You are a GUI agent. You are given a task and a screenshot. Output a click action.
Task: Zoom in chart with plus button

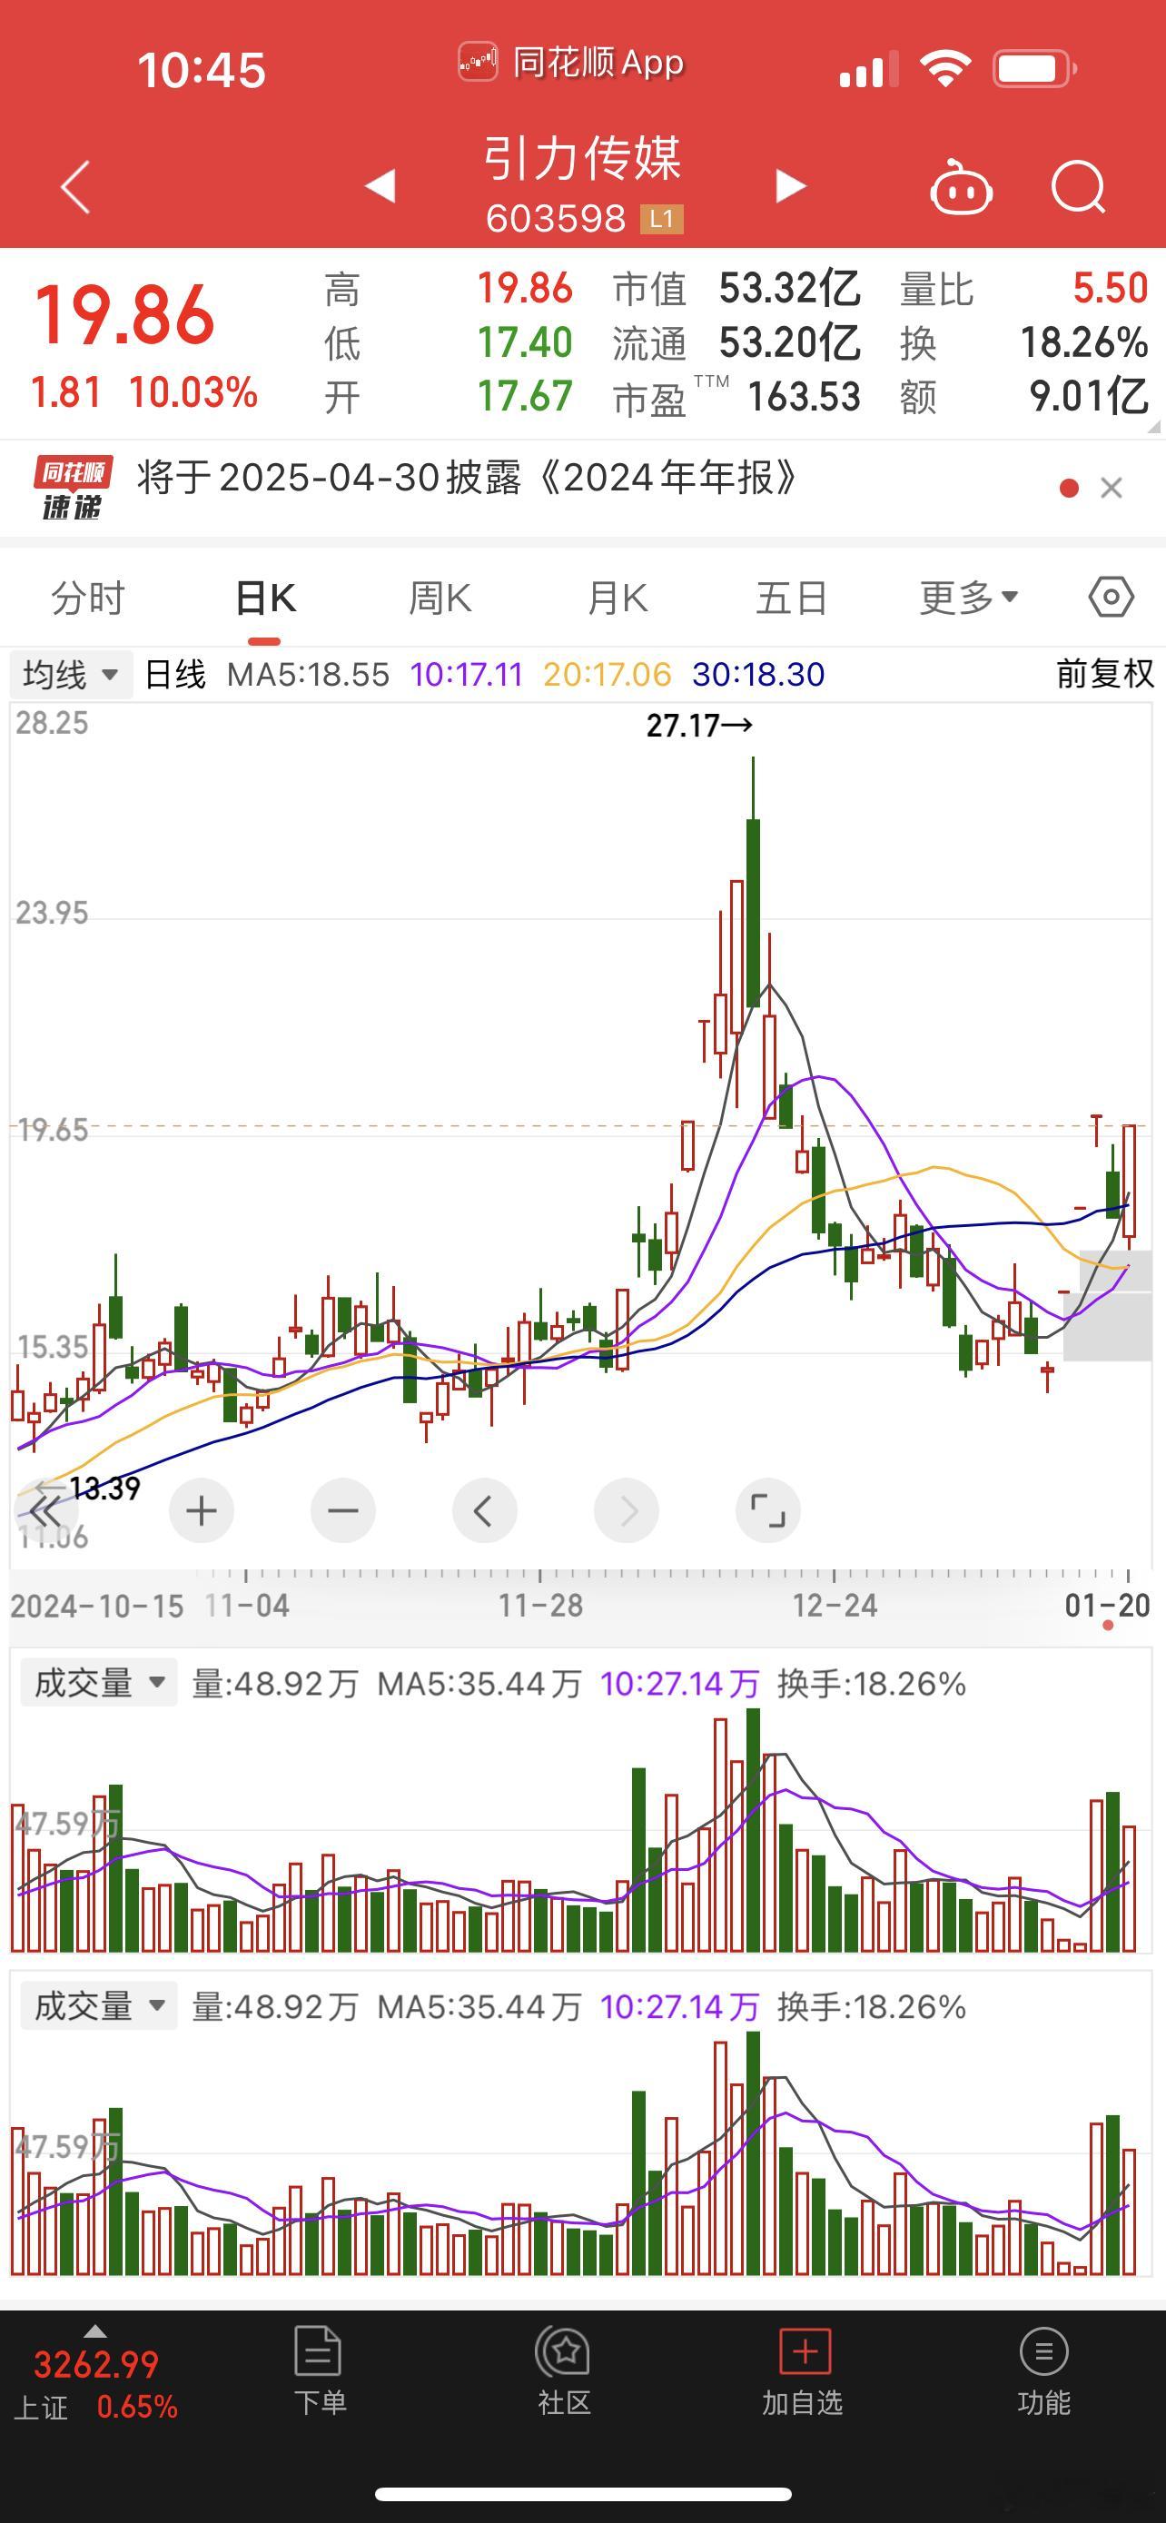(x=201, y=1511)
